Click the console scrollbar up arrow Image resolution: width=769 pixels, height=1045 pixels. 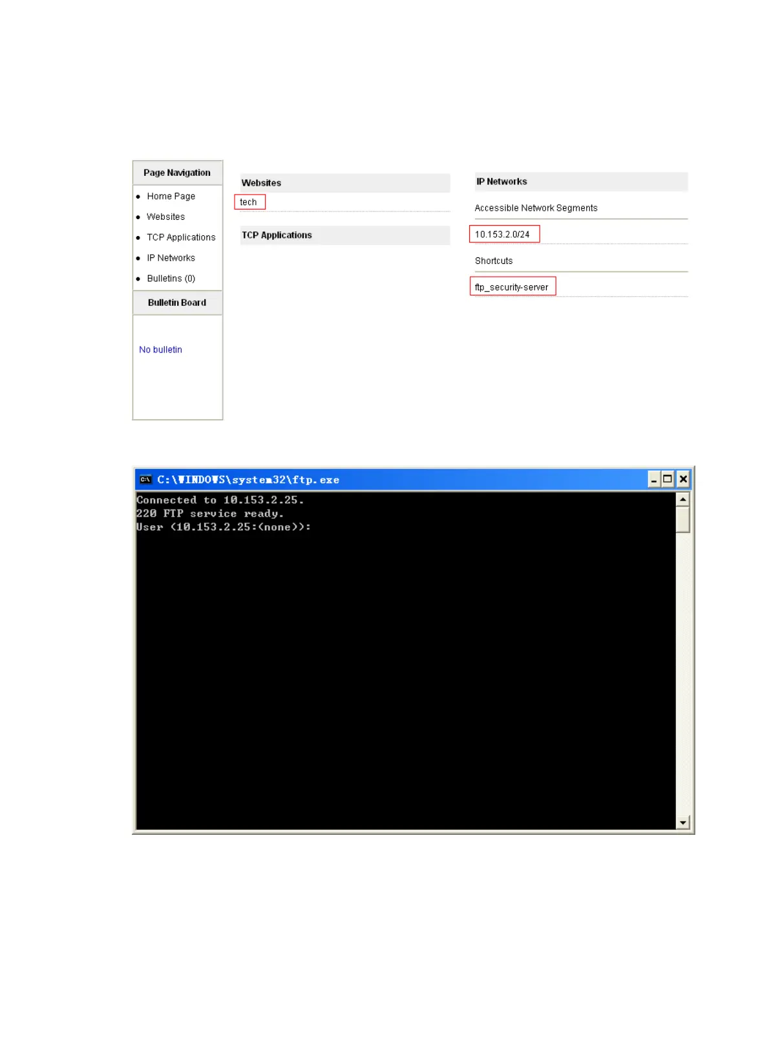[682, 499]
